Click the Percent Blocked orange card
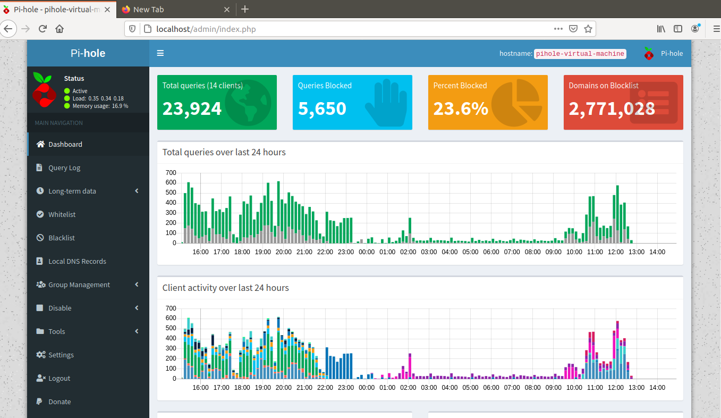This screenshot has width=721, height=418. [x=488, y=102]
